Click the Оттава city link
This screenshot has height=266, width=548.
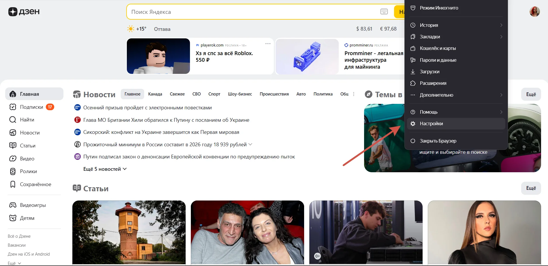tap(162, 29)
